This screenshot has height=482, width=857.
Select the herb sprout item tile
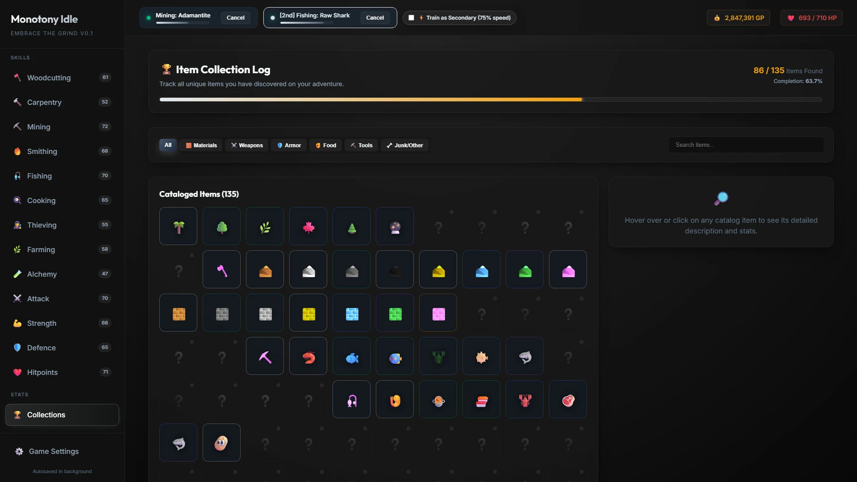[265, 226]
